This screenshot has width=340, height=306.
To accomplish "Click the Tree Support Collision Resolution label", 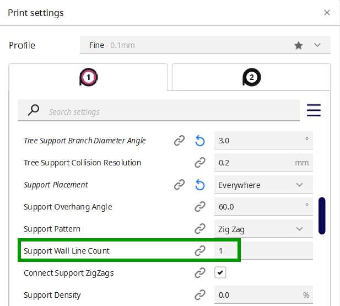I will tap(82, 163).
